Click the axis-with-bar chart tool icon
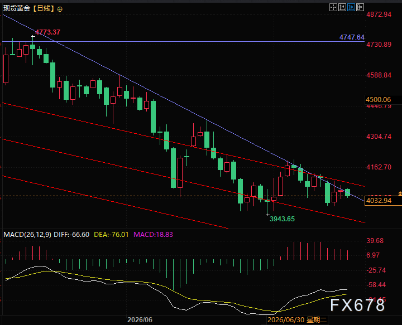402x325 pixels. coord(342,7)
